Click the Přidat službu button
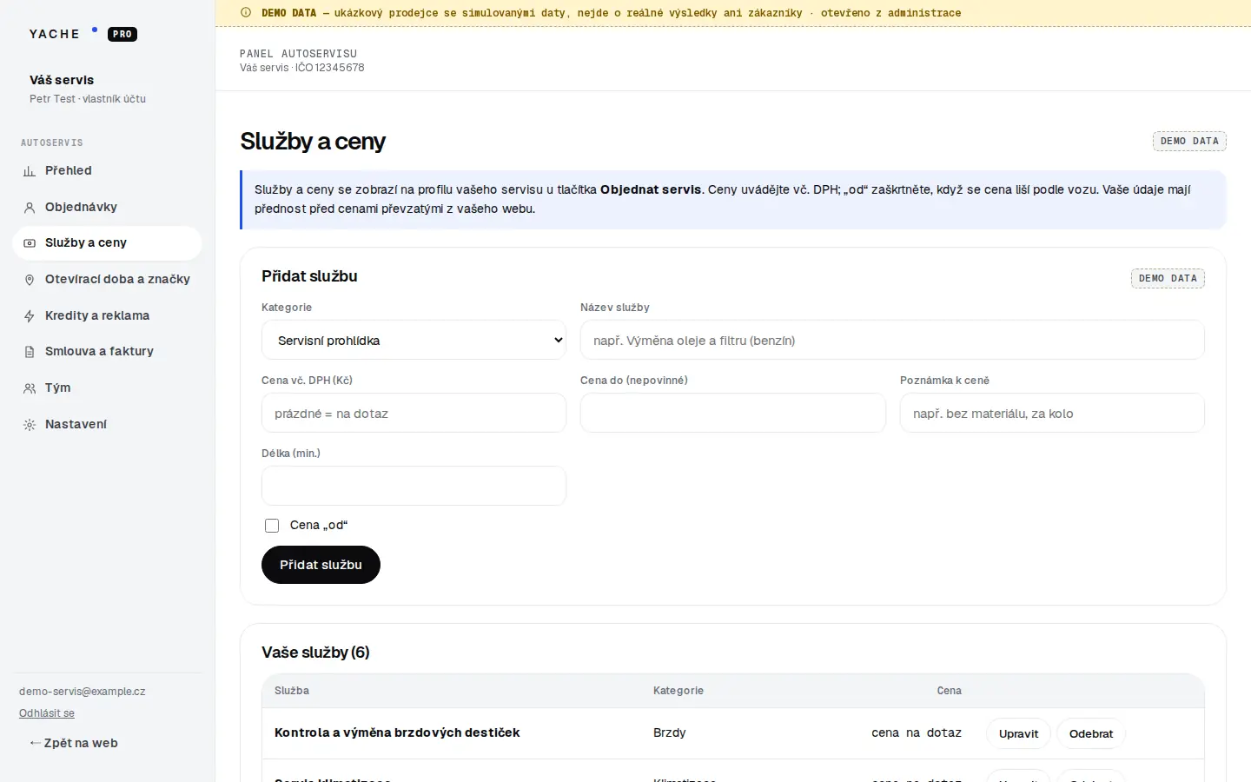Image resolution: width=1251 pixels, height=782 pixels. click(321, 565)
